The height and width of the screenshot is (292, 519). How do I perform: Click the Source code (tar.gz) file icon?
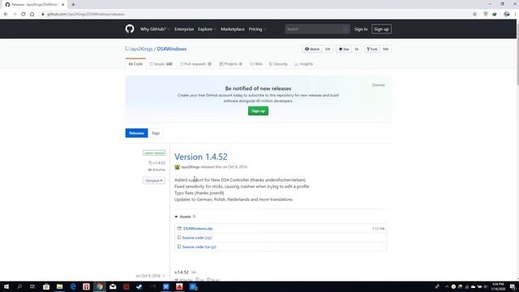[x=178, y=247]
